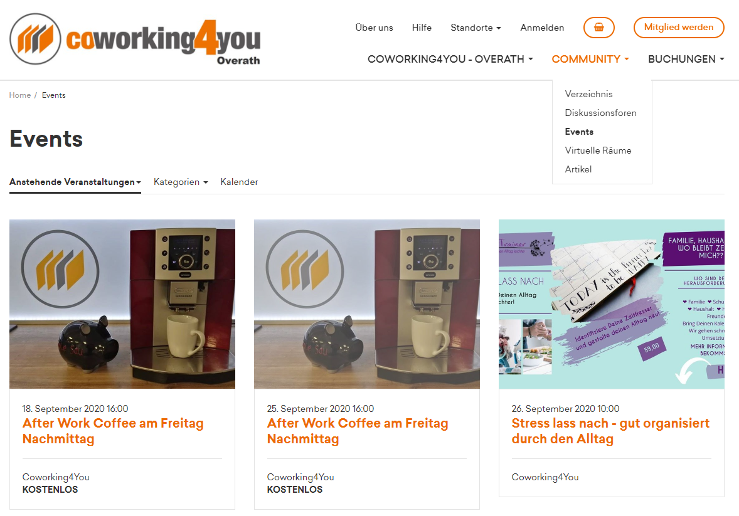Open the 18. September After Work Coffee title
The image size is (739, 516).
pos(113,431)
